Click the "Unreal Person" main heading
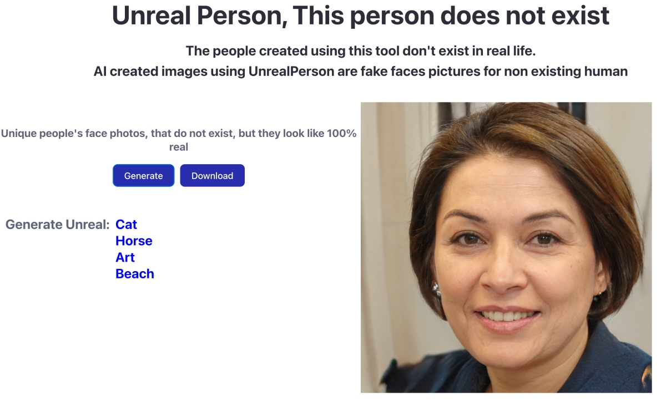Viewport: 666px width, 402px height. pyautogui.click(x=360, y=16)
